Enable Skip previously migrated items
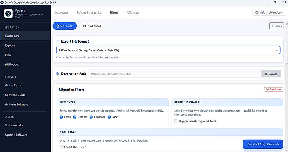The width and height of the screenshot is (288, 152). click(x=176, y=121)
